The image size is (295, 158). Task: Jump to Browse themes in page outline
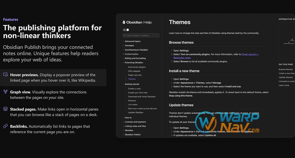285,70
